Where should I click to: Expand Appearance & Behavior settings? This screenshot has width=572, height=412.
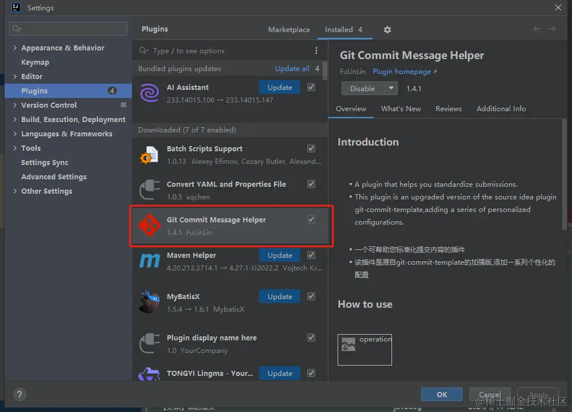coord(15,48)
